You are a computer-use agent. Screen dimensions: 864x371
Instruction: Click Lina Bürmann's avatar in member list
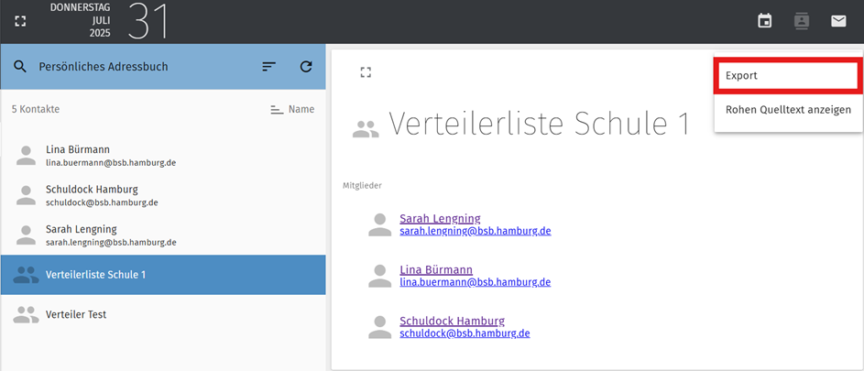coord(379,276)
